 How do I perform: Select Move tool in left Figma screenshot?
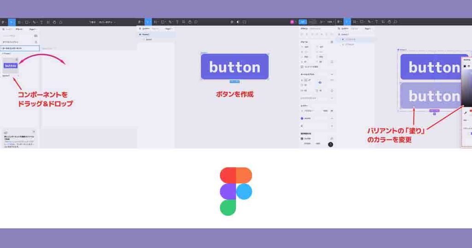coord(12,22)
